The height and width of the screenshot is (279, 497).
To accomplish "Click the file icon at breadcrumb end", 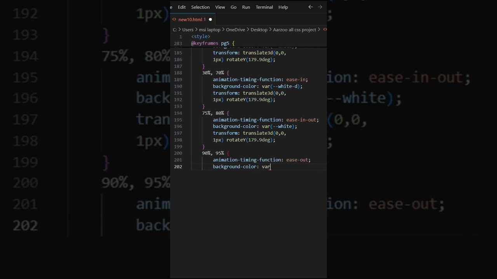I will coord(325,29).
